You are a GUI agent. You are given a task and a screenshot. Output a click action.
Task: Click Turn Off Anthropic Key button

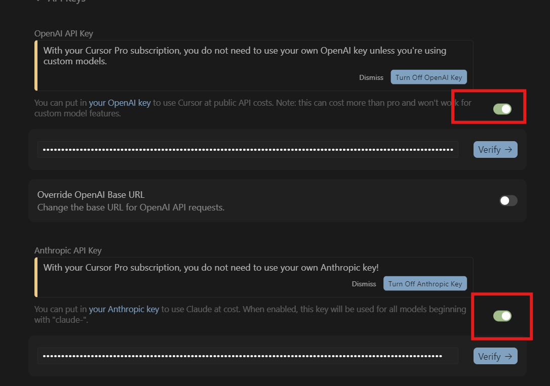(x=425, y=284)
